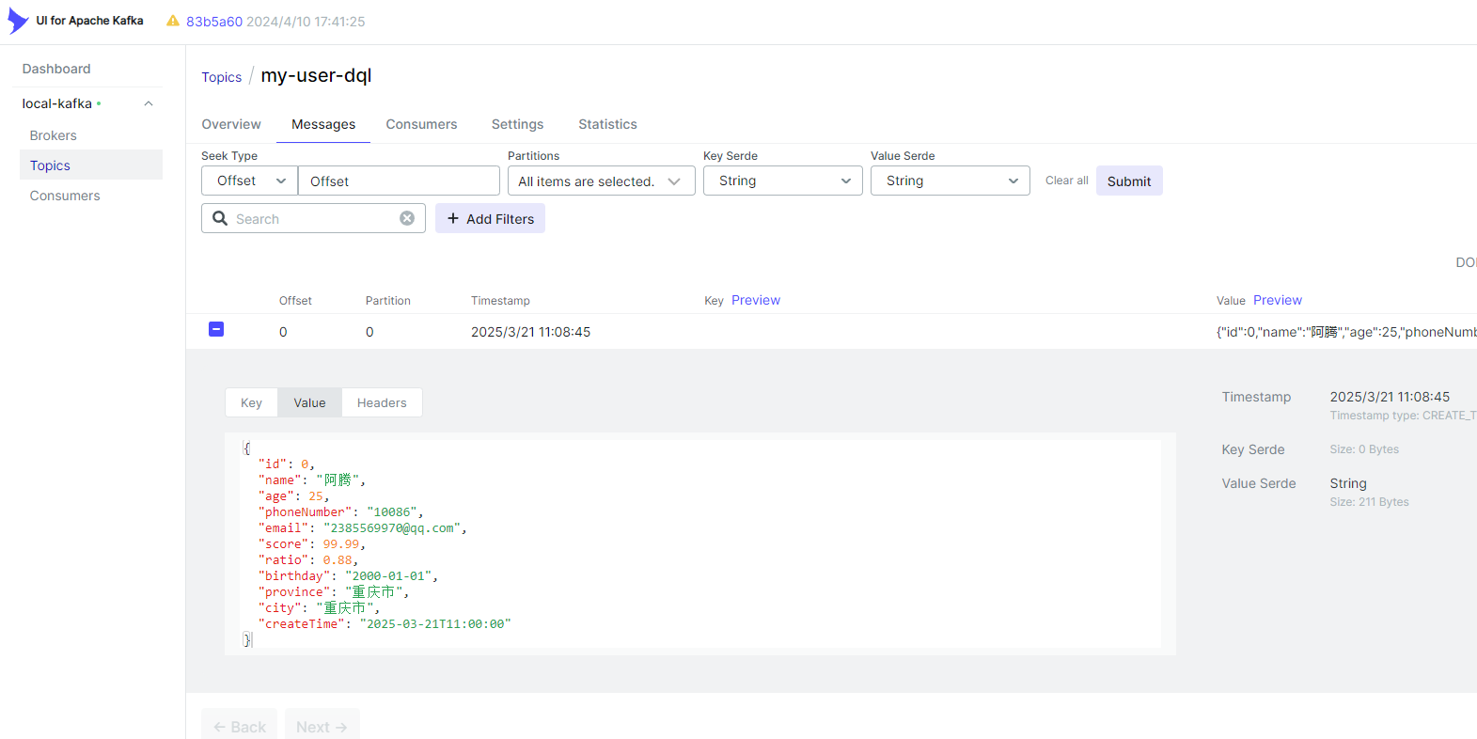Clear the search field with X icon
The height and width of the screenshot is (739, 1477).
click(x=407, y=218)
